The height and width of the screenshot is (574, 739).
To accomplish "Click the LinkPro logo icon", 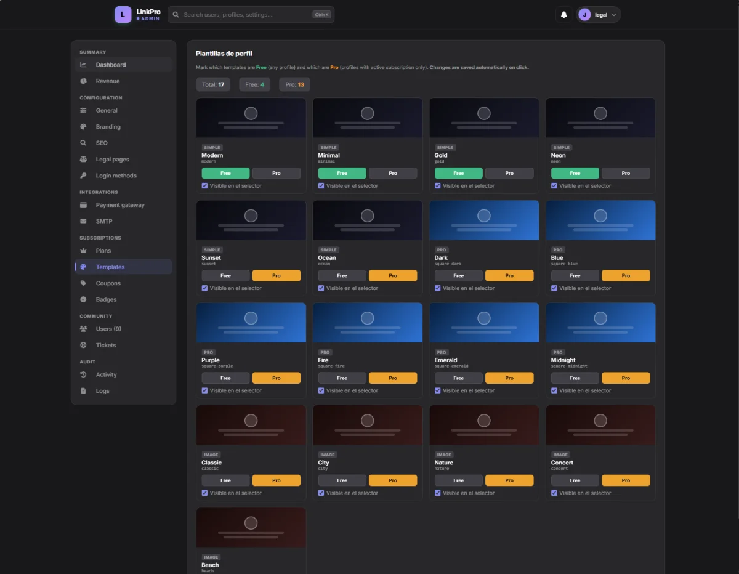I will 123,14.
